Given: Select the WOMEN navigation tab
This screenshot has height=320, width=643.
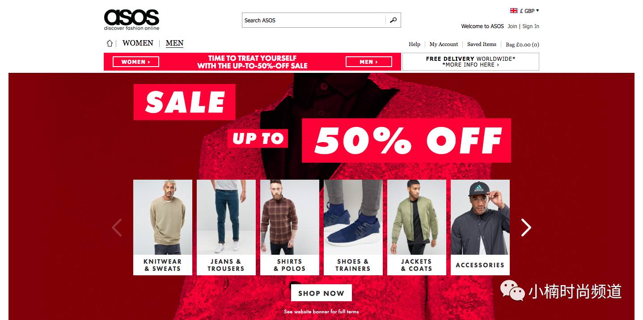Looking at the screenshot, I should point(138,43).
